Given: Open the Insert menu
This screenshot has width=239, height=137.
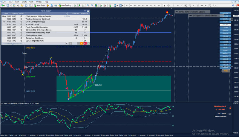Looking at the screenshot, I should [17, 2].
